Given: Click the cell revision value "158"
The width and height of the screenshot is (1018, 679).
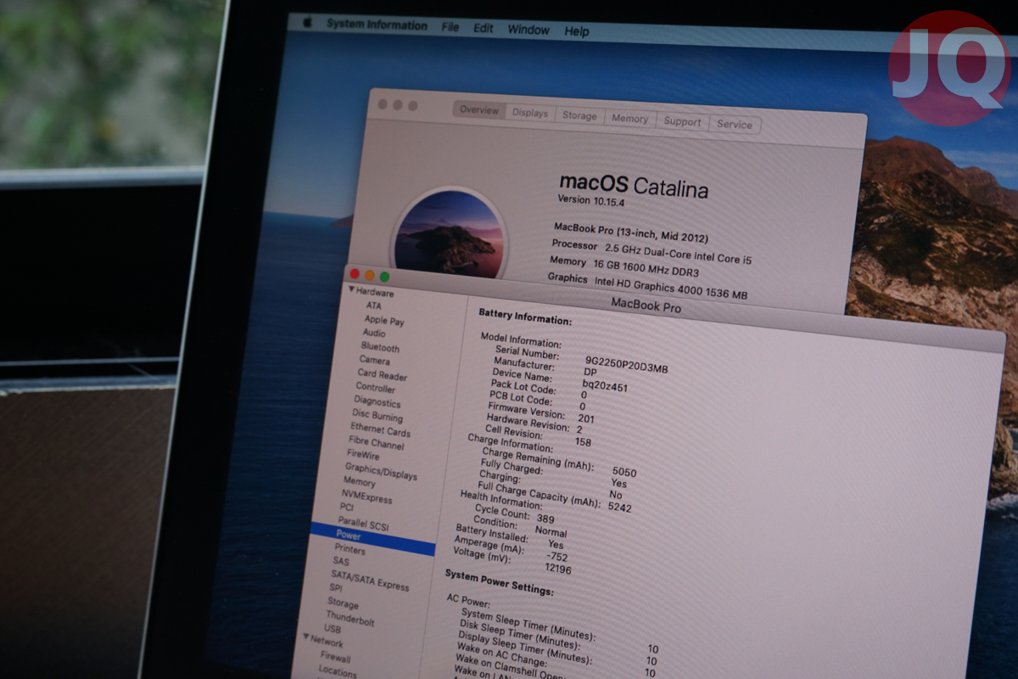Looking at the screenshot, I should (x=583, y=442).
